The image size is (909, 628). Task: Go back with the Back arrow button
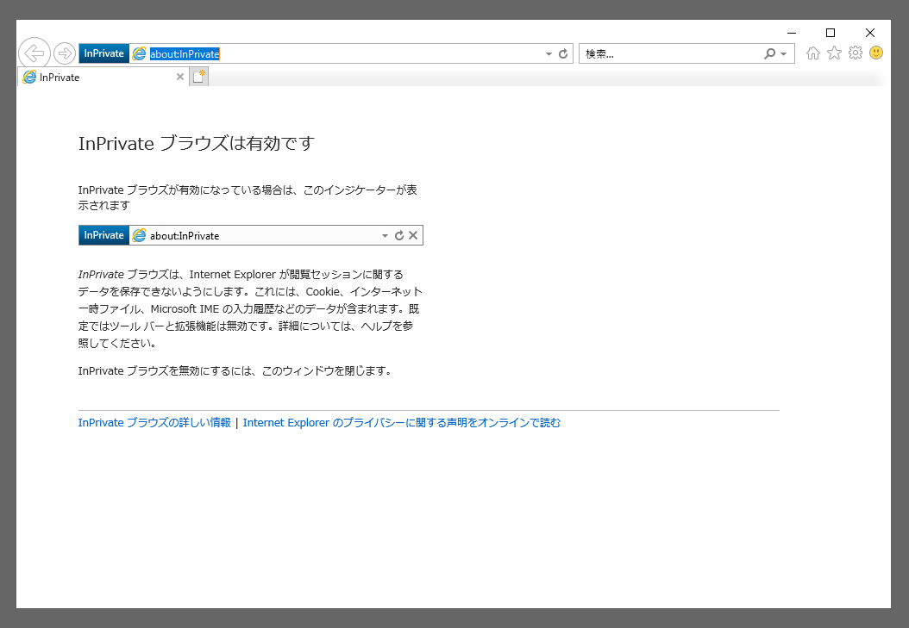click(x=34, y=53)
